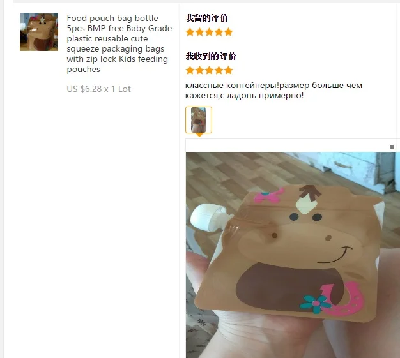Click fourth star under 我留的评价

pos(219,32)
